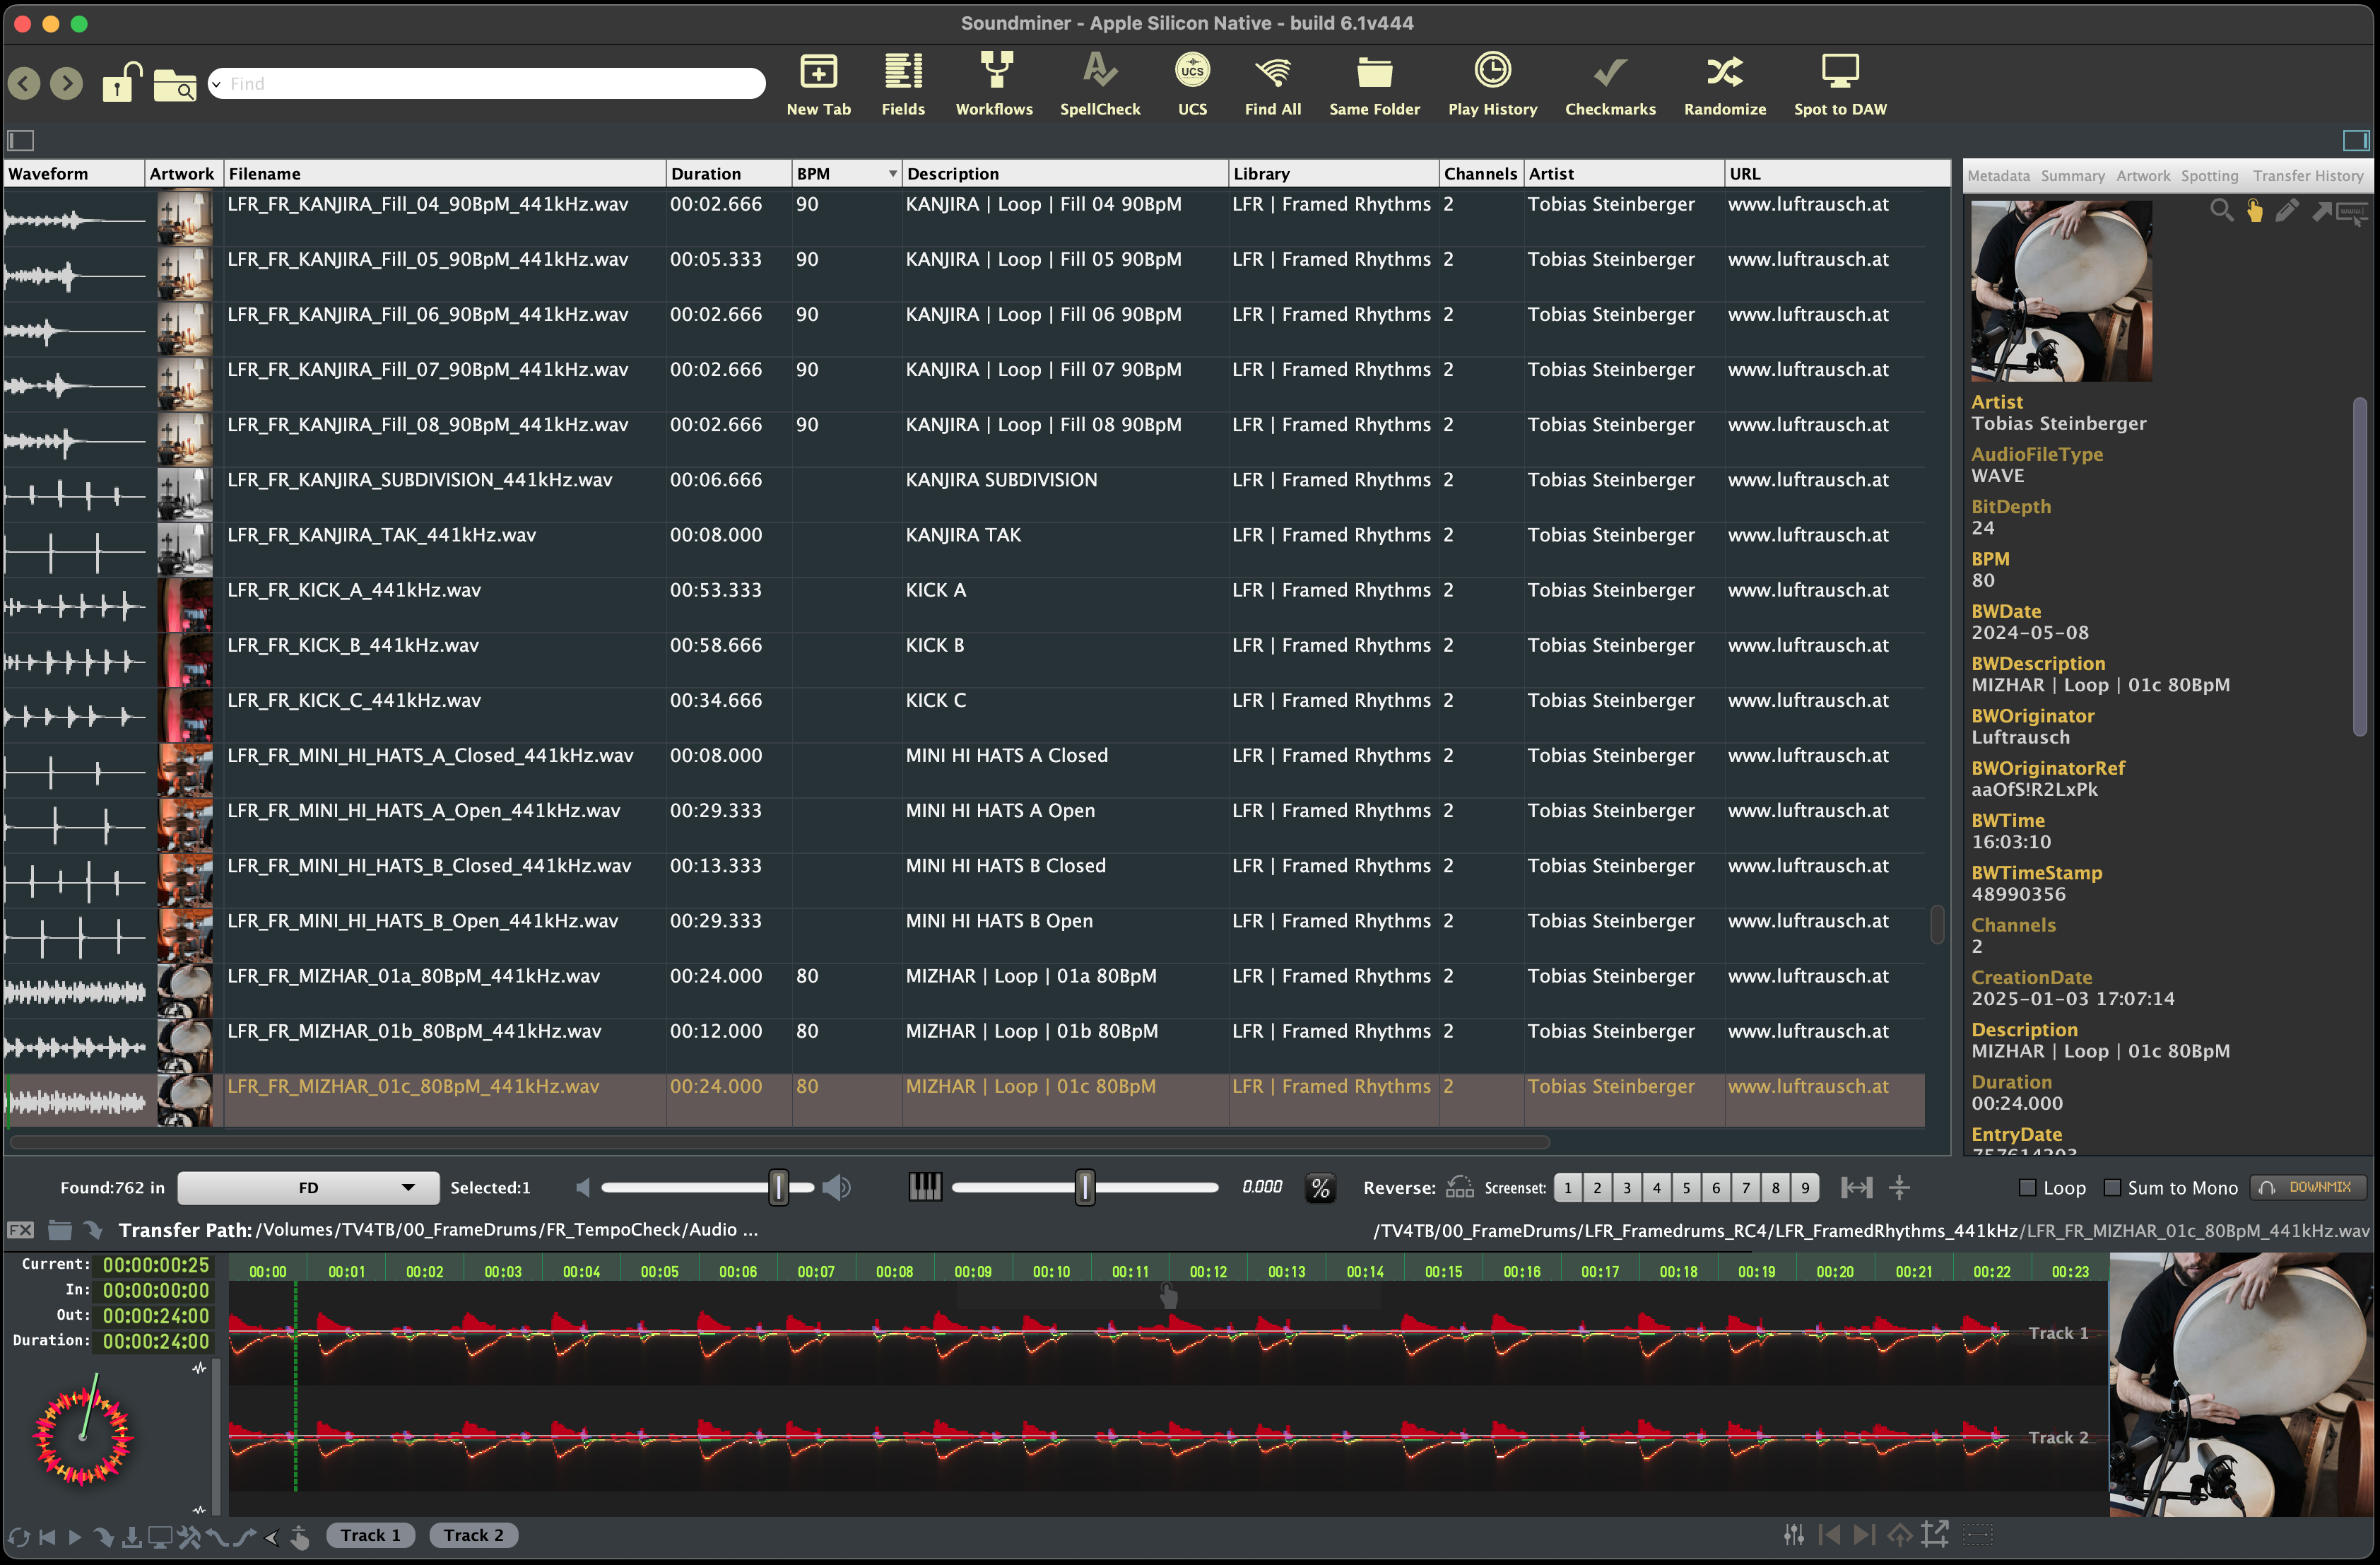Click the BPM column sort arrow
The width and height of the screenshot is (2380, 1565).
[x=892, y=174]
